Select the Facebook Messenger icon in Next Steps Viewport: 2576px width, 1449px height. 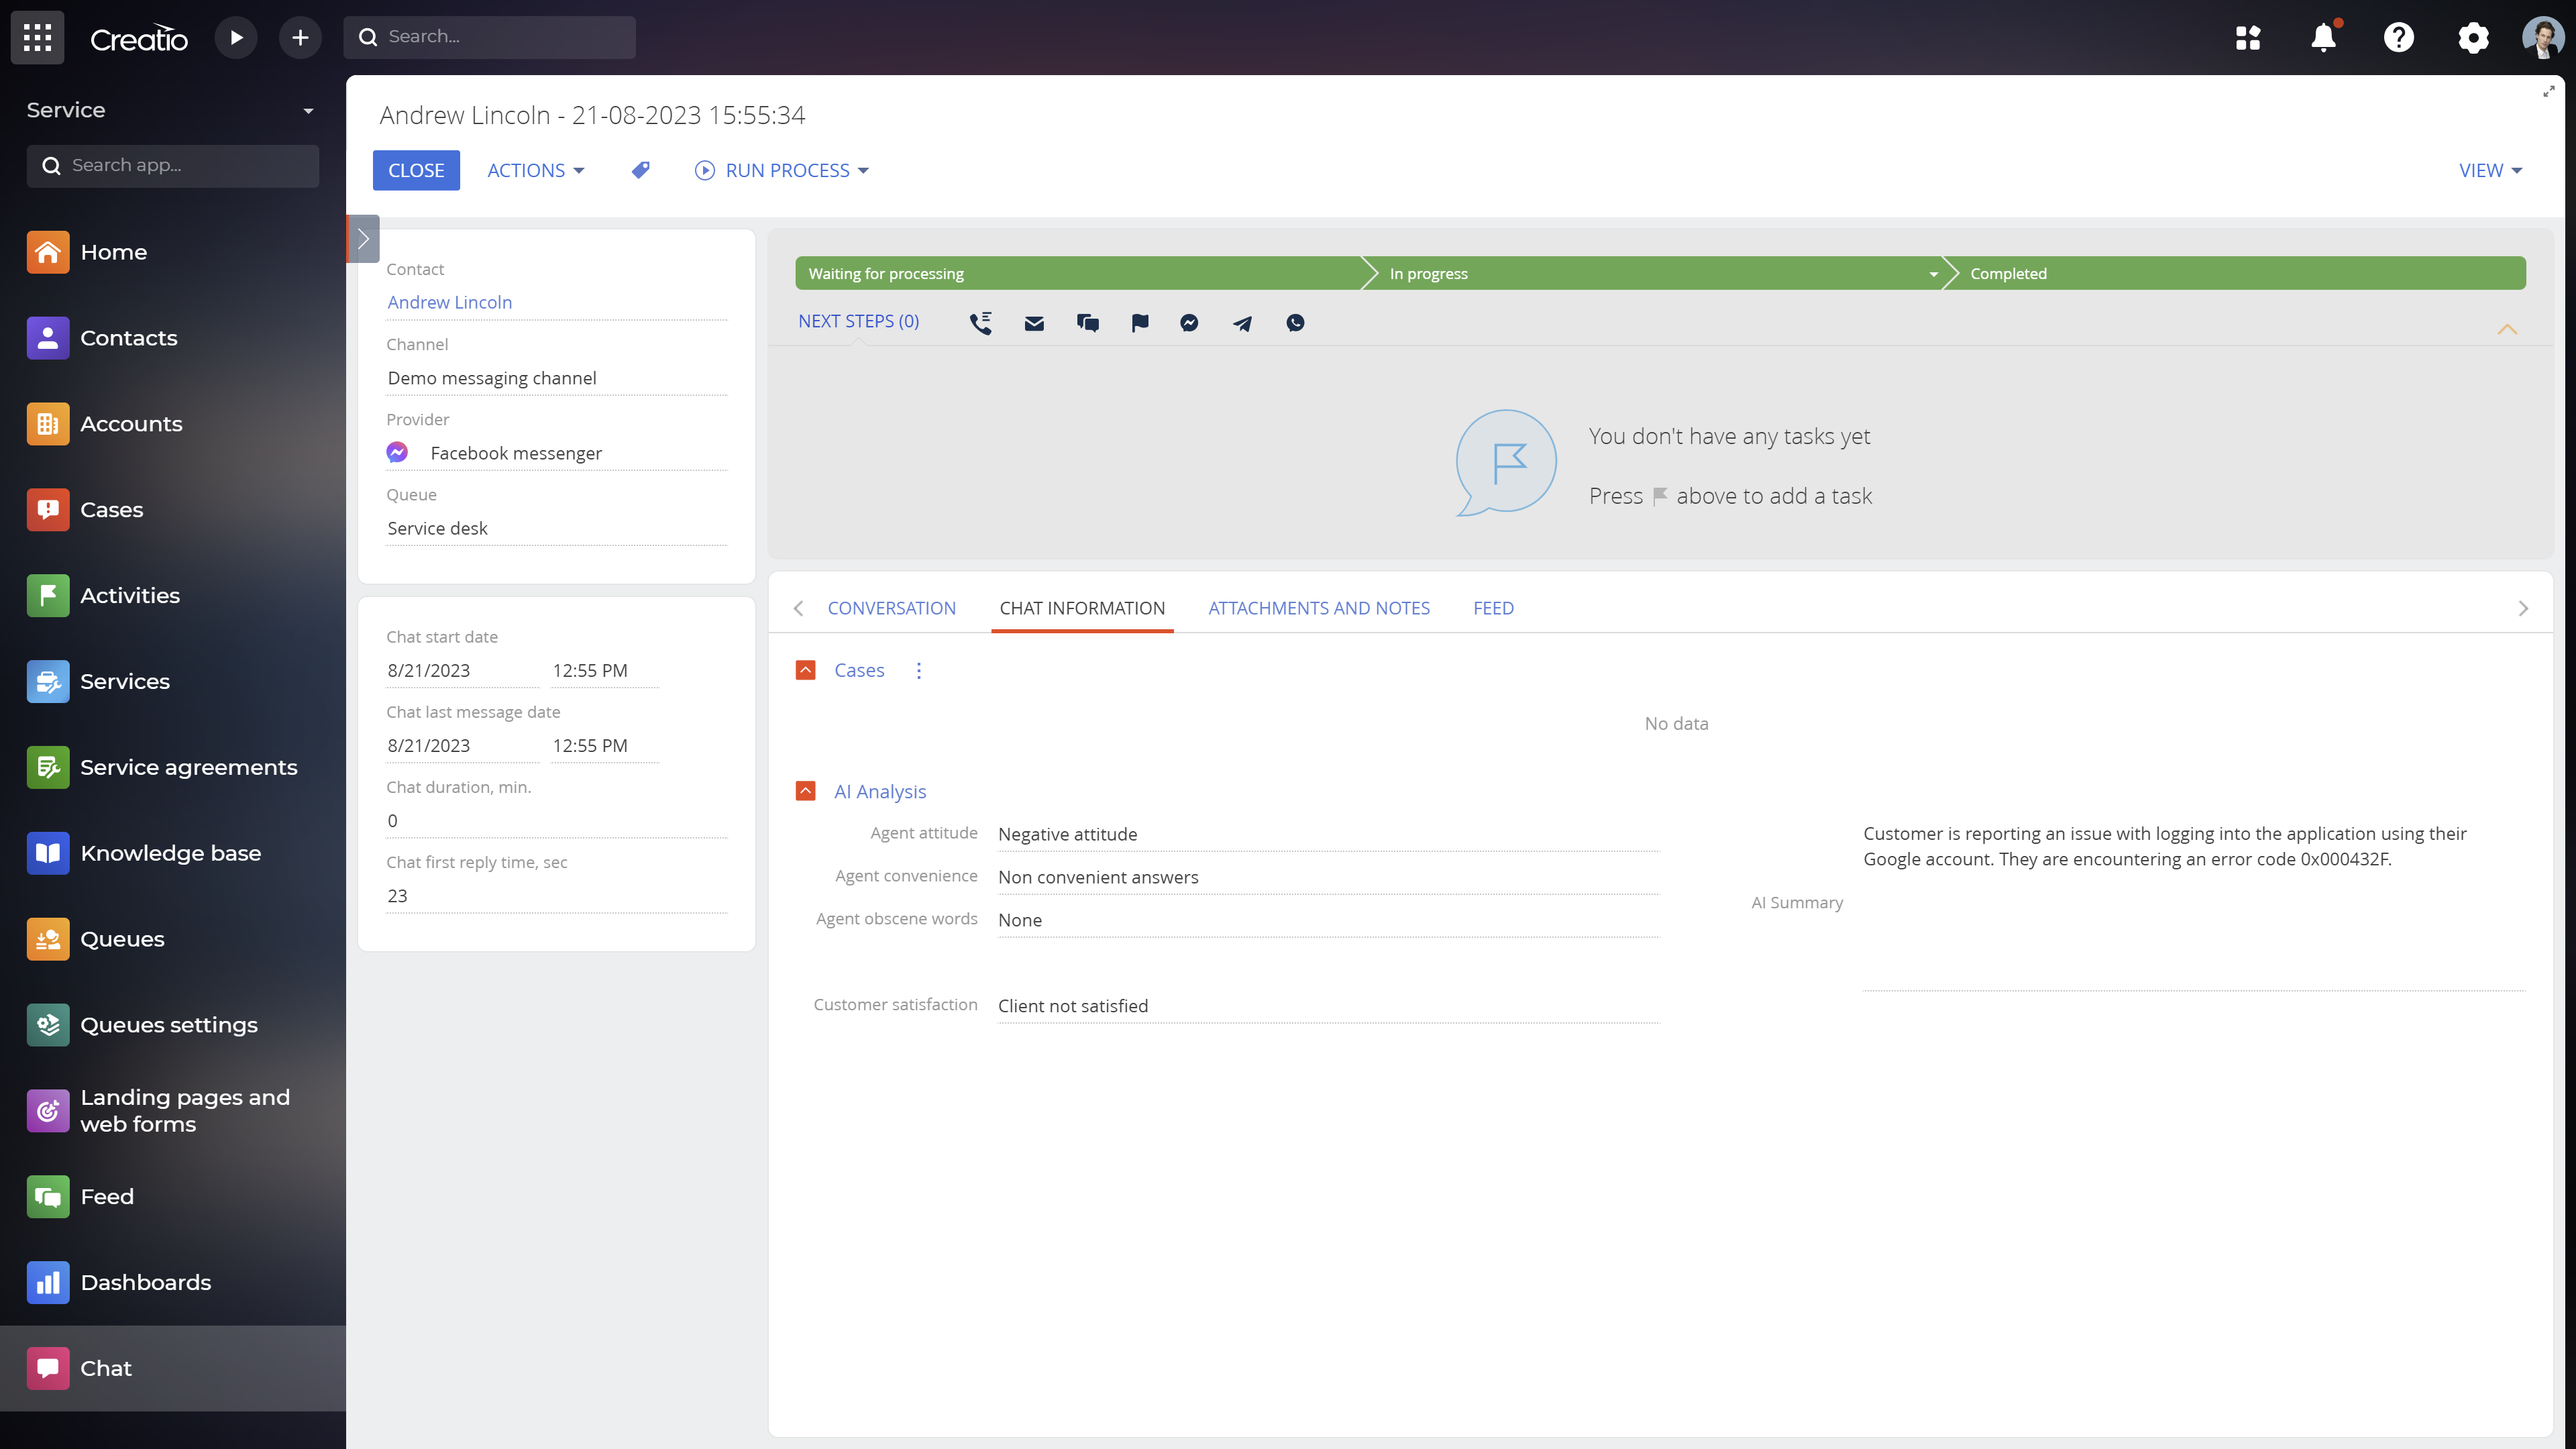tap(1188, 322)
